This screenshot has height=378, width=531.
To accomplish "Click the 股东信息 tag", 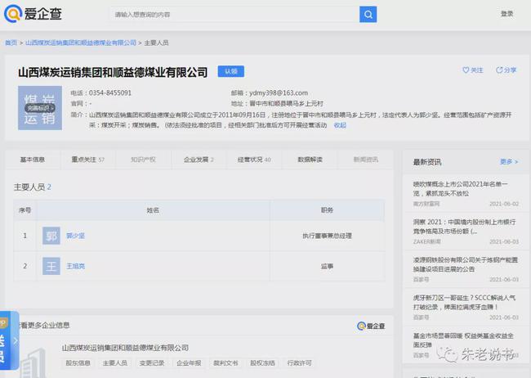I will coord(78,362).
